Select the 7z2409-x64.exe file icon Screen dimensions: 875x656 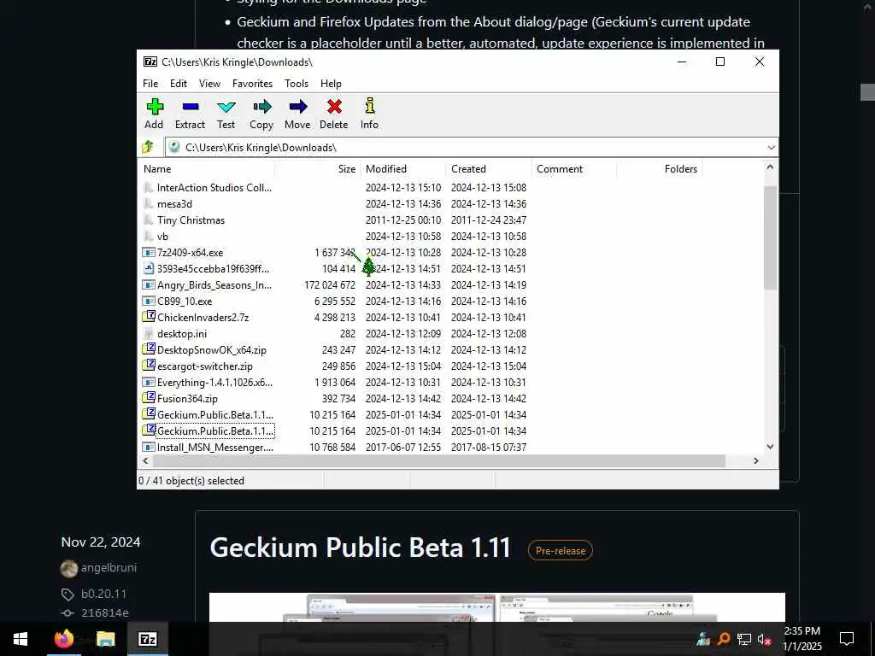(148, 253)
